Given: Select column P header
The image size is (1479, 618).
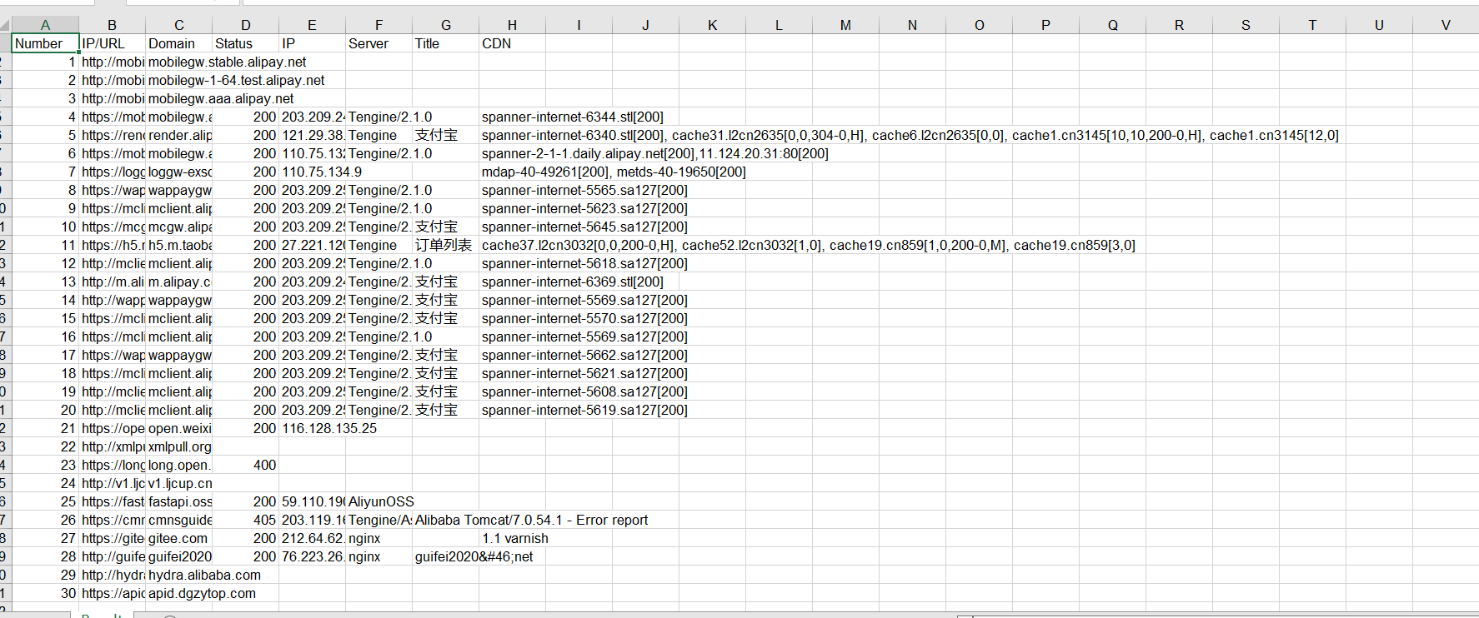Looking at the screenshot, I should pos(1045,25).
